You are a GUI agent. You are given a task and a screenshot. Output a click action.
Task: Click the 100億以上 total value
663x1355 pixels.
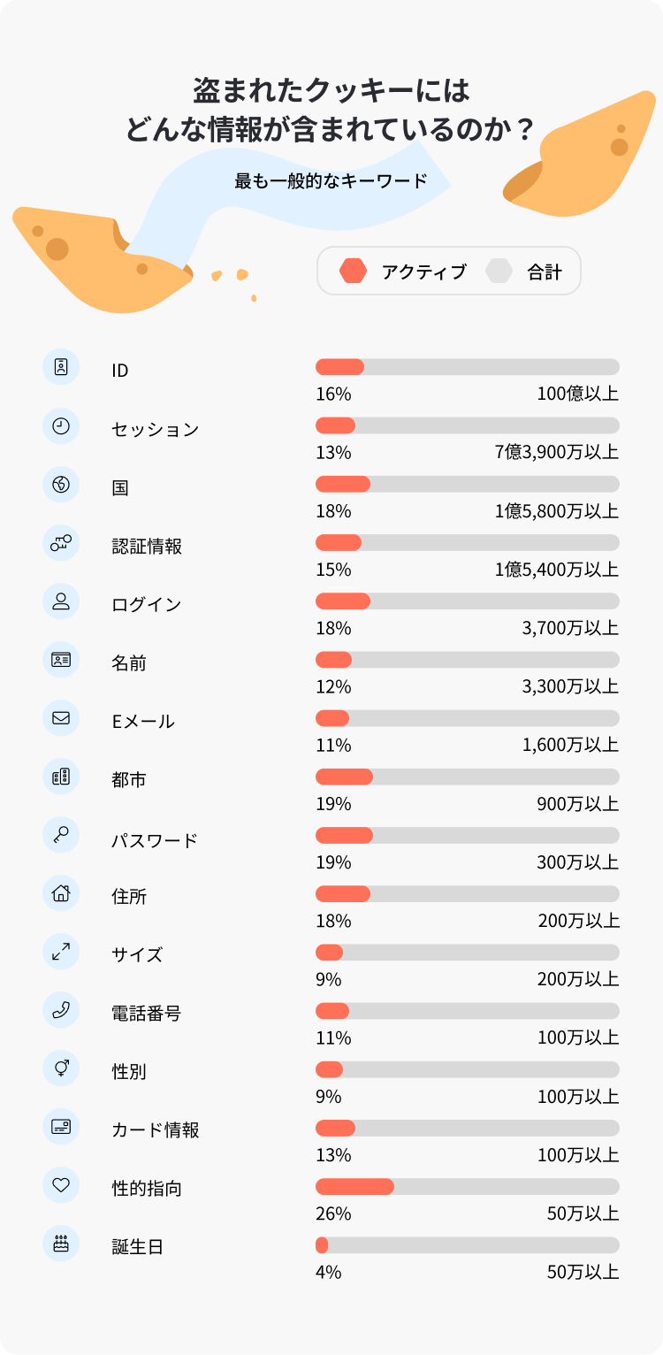pyautogui.click(x=577, y=394)
